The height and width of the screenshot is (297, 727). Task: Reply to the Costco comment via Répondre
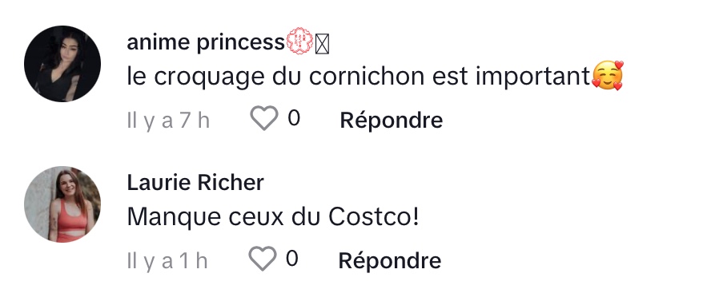(x=390, y=261)
